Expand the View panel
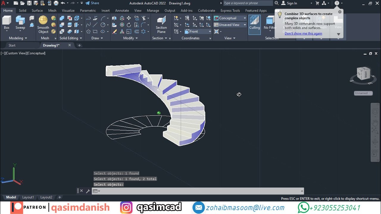 coord(230,38)
